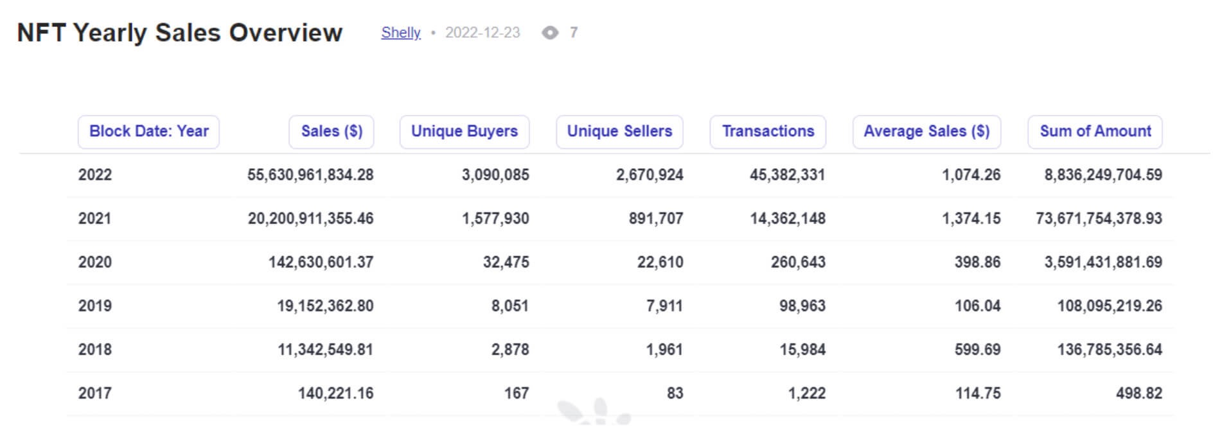Select the 2018 row year cell
The height and width of the screenshot is (430, 1213).
pyautogui.click(x=95, y=349)
